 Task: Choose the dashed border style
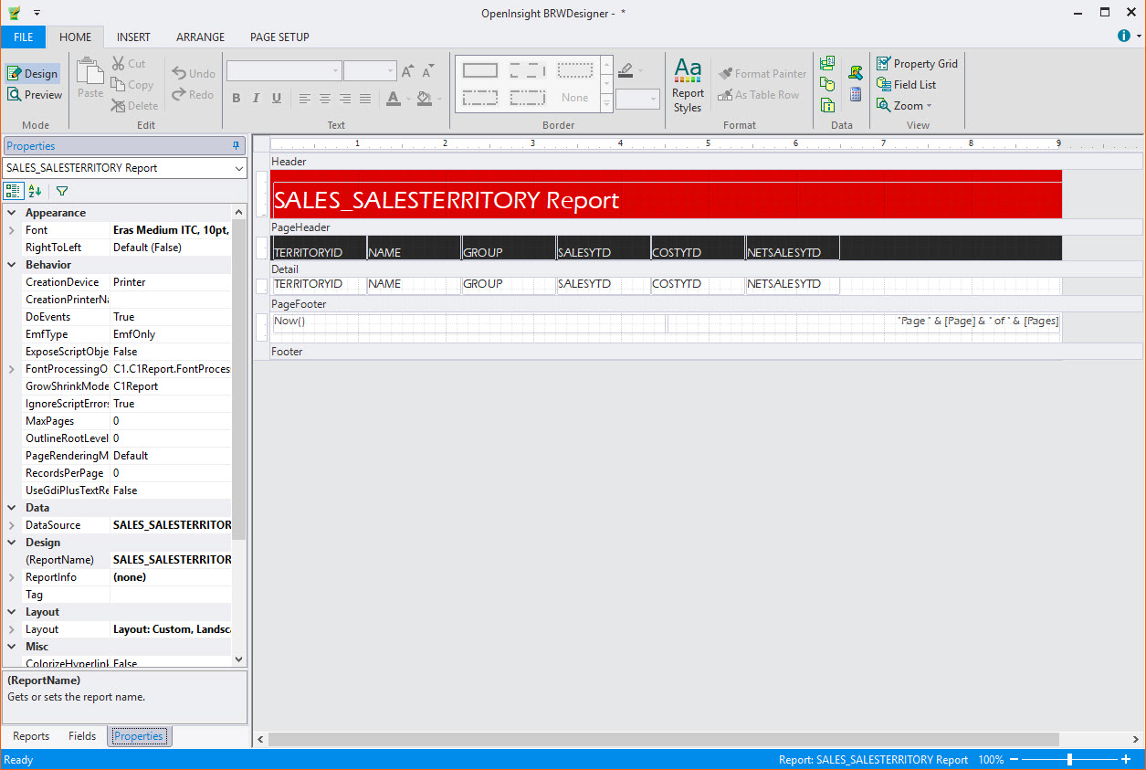(x=528, y=70)
